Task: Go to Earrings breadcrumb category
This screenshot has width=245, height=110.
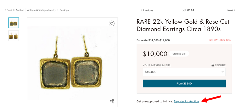Action: pos(64,10)
